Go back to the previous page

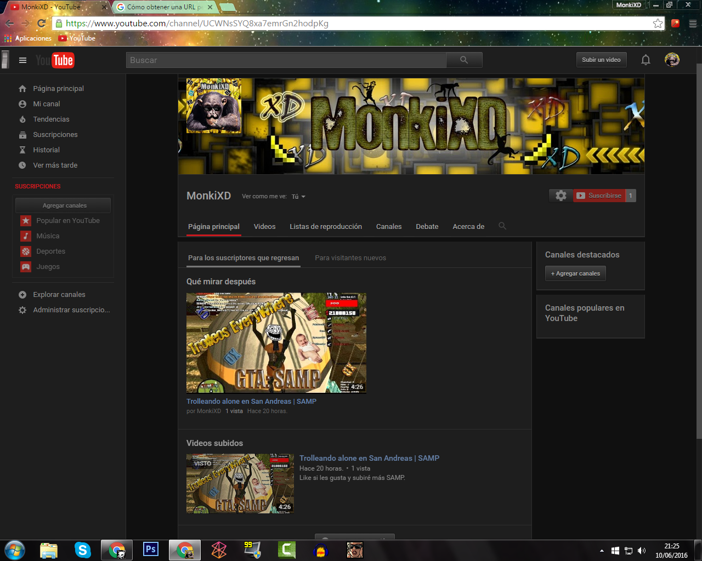[x=9, y=23]
